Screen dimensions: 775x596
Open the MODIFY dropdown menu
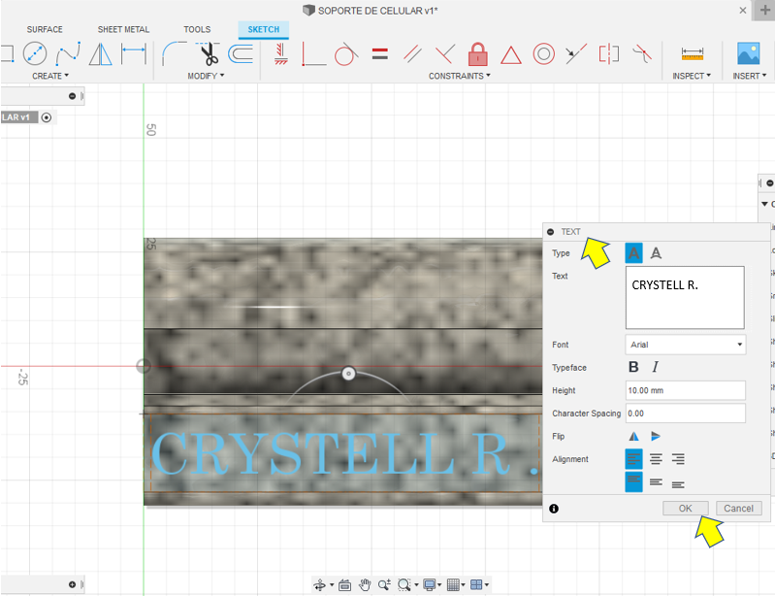pos(206,76)
